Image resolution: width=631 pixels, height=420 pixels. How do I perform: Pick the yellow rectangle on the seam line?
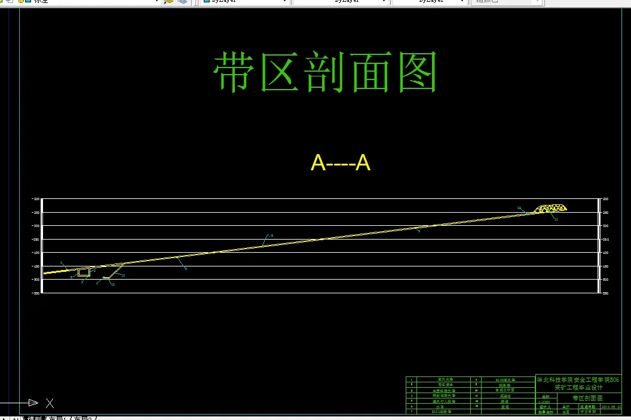coord(84,272)
